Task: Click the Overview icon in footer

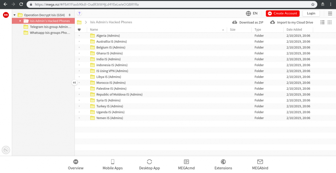Action: click(76, 162)
